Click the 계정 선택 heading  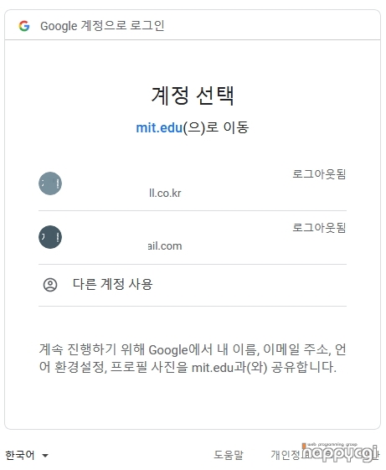click(x=193, y=96)
